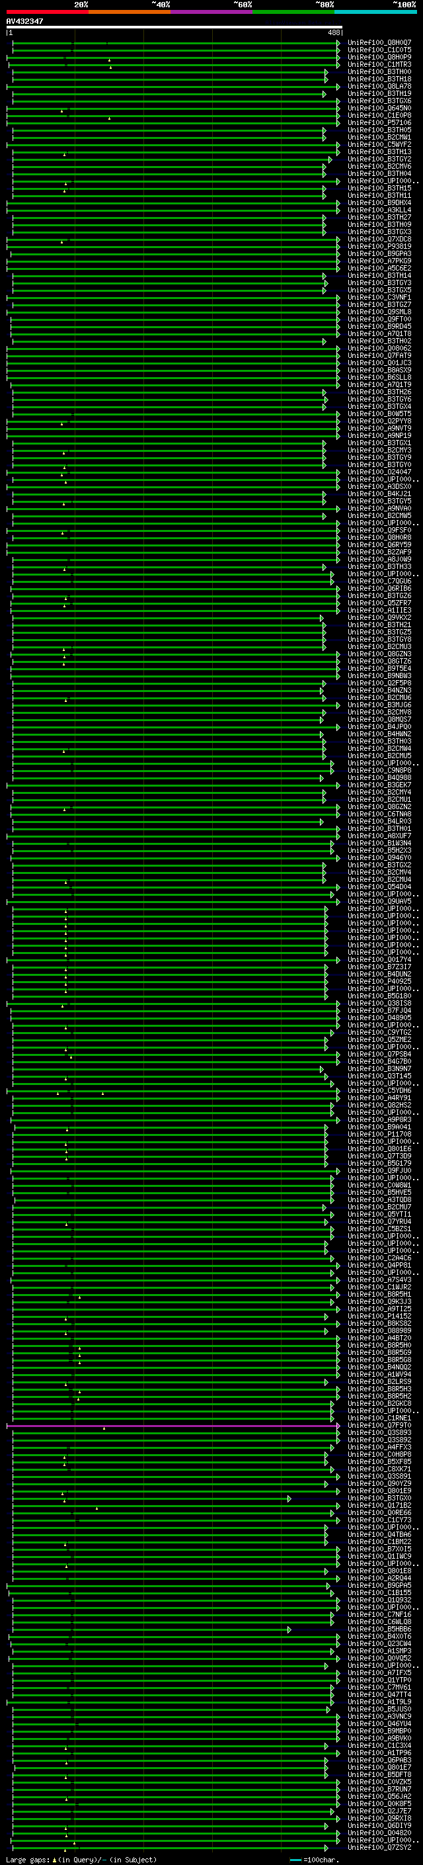
Task: Click the red 20% identity scale segment
Action: [x=47, y=12]
